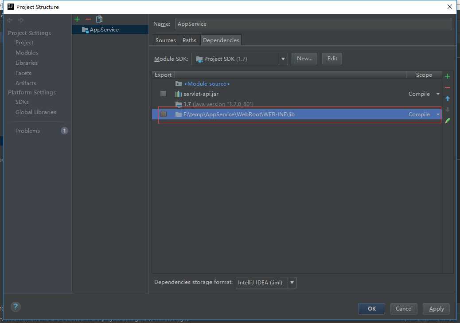Select the Dependencies tab

pos(221,40)
